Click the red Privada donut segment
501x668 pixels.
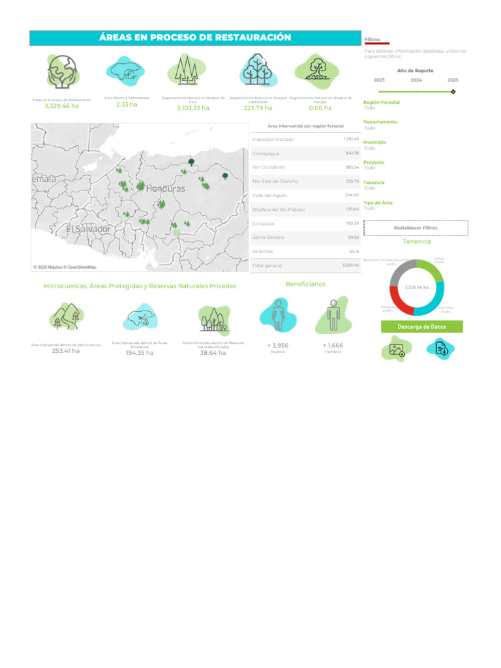(x=399, y=301)
